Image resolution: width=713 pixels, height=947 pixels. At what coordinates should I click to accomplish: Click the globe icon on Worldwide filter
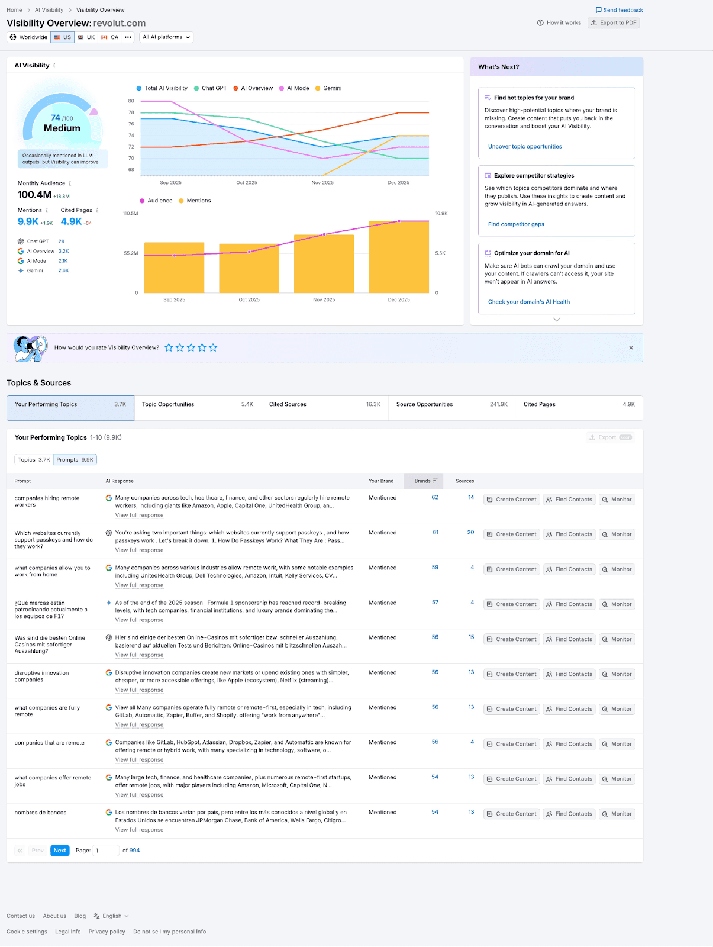tap(13, 37)
